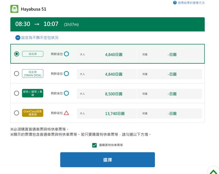
Task: Select the GranClass radio button
Action: pos(16,113)
